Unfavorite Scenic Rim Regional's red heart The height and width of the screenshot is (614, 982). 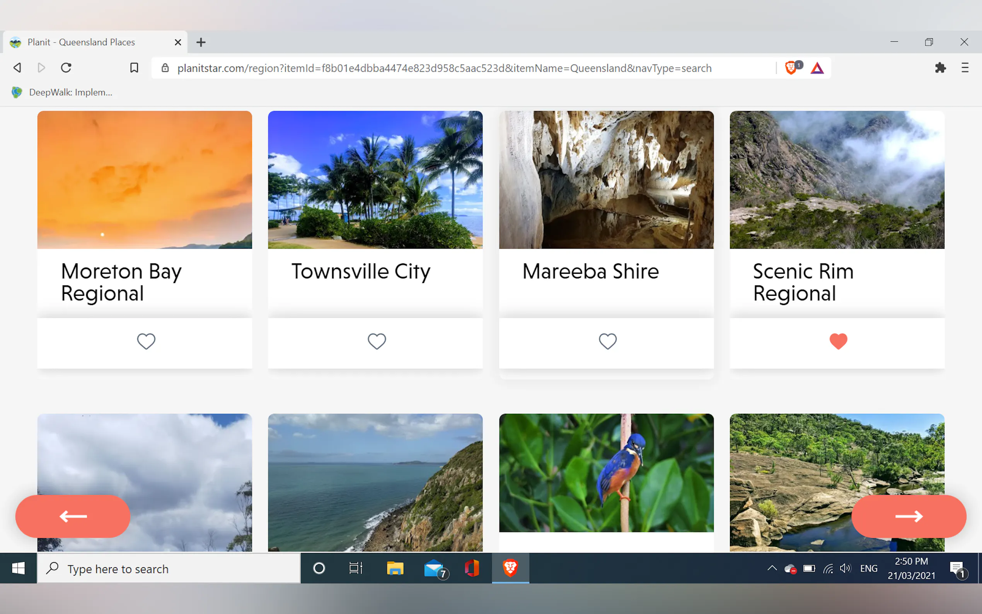tap(838, 341)
